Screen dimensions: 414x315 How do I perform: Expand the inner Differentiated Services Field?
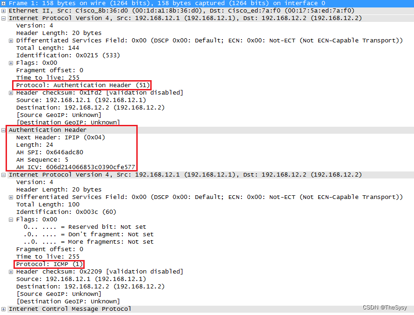(11, 197)
